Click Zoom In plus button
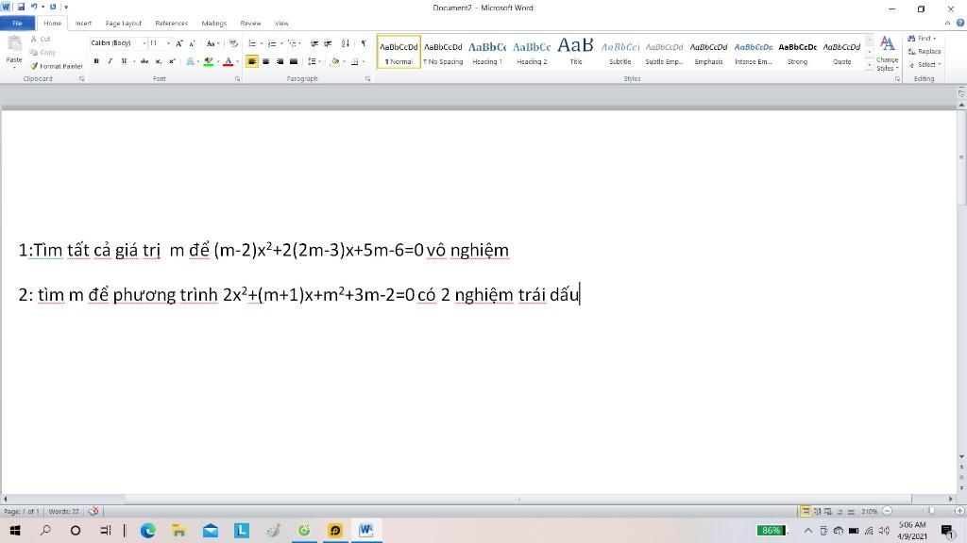 pos(959,511)
